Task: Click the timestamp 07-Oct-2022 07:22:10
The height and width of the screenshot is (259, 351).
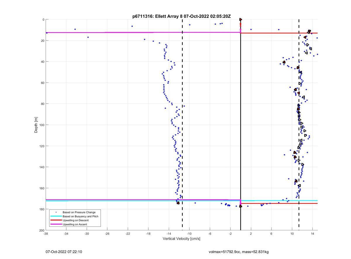Action: (64, 252)
